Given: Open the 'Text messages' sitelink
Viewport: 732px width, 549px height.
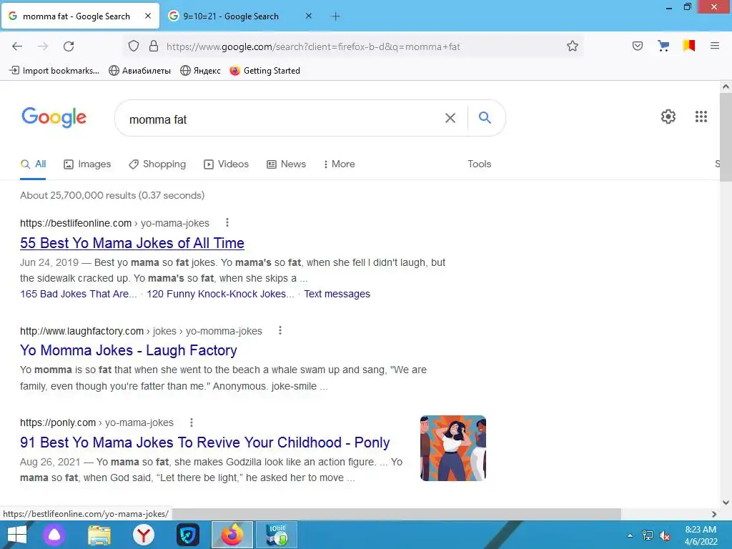Looking at the screenshot, I should click(337, 294).
